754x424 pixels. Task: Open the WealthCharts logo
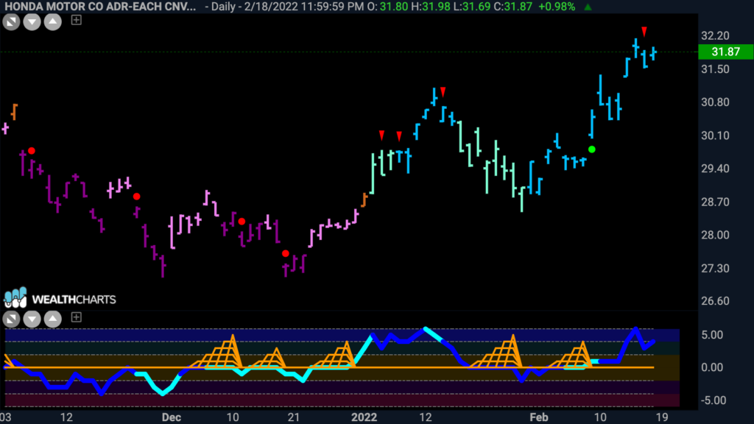tap(60, 299)
